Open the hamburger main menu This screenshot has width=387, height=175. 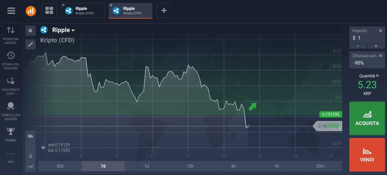[11, 11]
